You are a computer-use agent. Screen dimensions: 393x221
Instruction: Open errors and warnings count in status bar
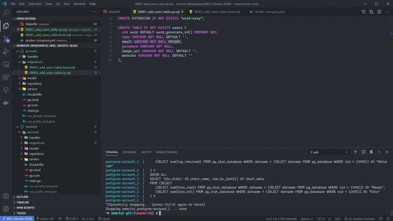[72, 219]
